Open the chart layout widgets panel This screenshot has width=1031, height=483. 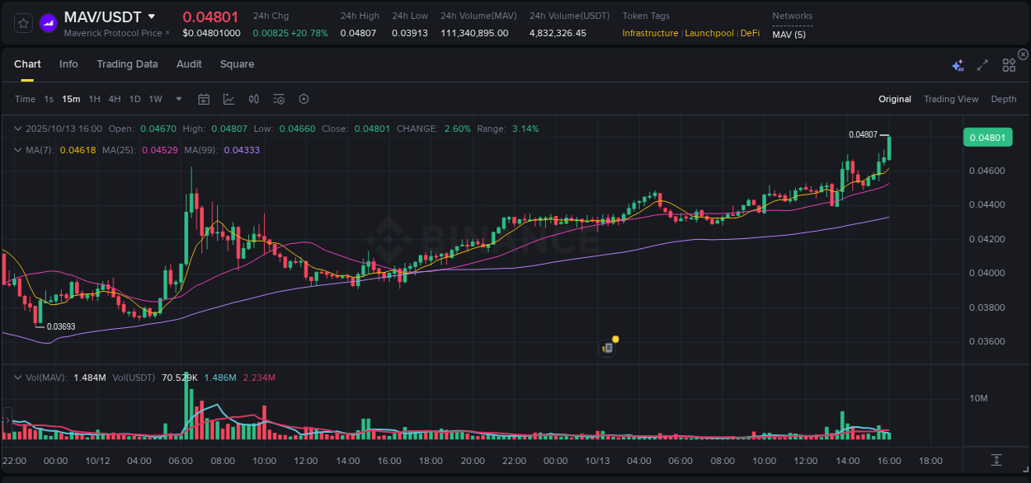1009,63
